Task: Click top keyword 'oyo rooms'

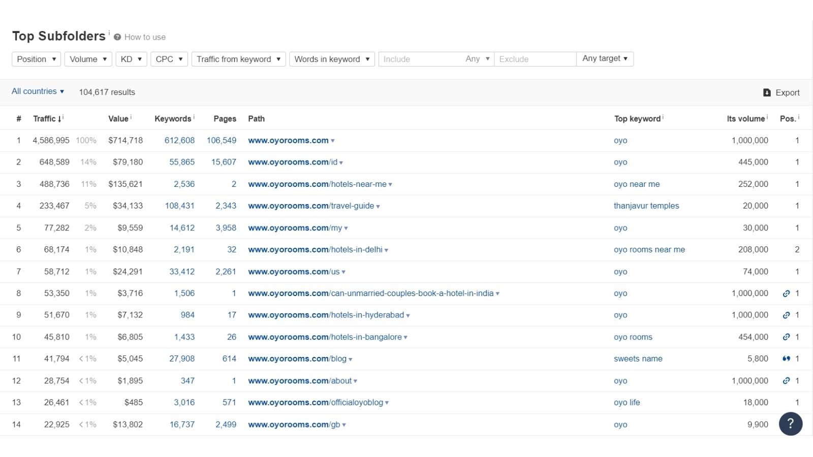Action: click(x=633, y=337)
